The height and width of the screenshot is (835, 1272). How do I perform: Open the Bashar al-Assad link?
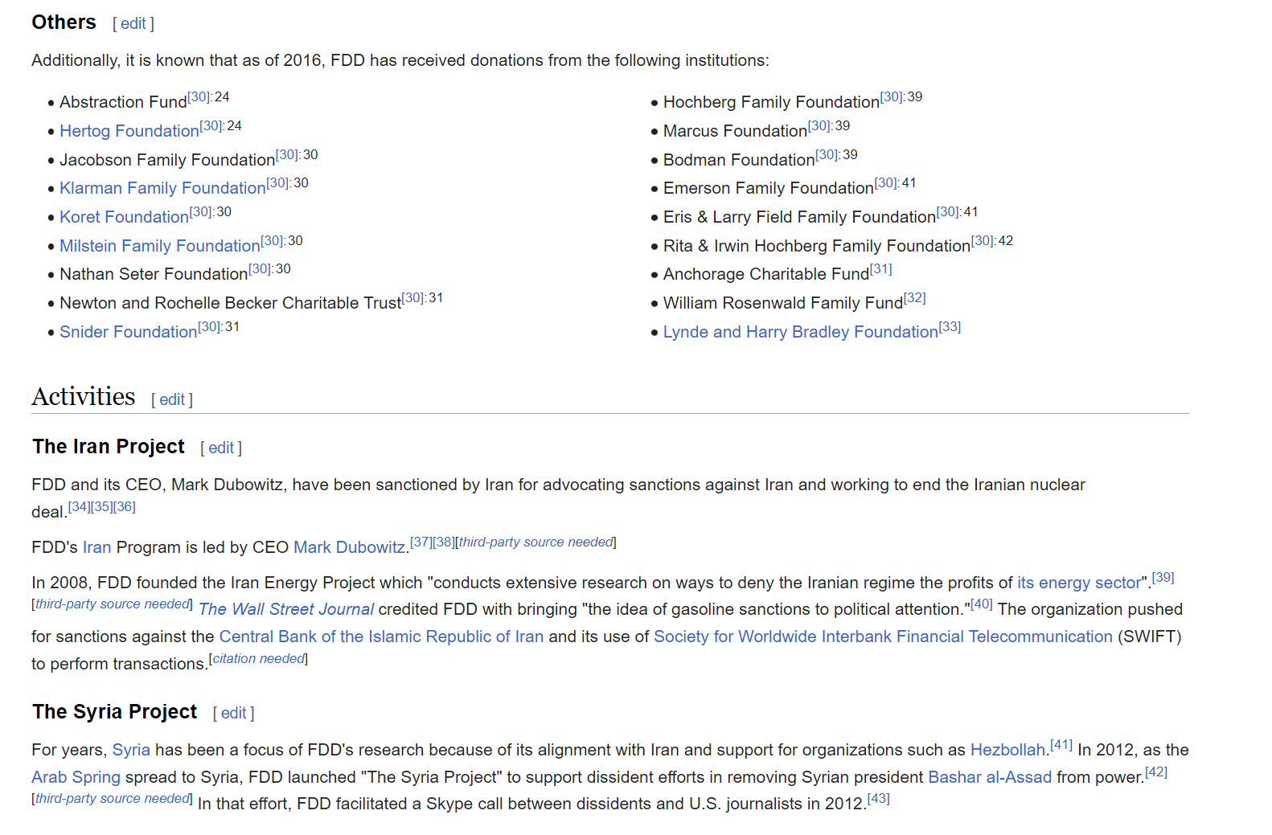pos(990,777)
